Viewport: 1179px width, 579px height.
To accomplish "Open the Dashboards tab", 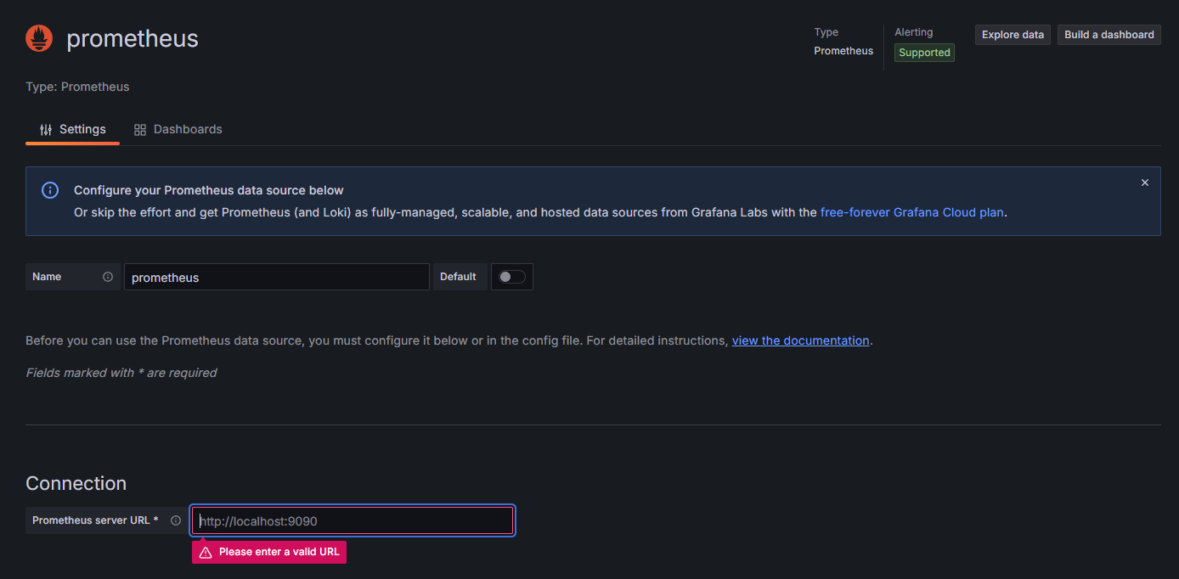I will click(x=178, y=129).
